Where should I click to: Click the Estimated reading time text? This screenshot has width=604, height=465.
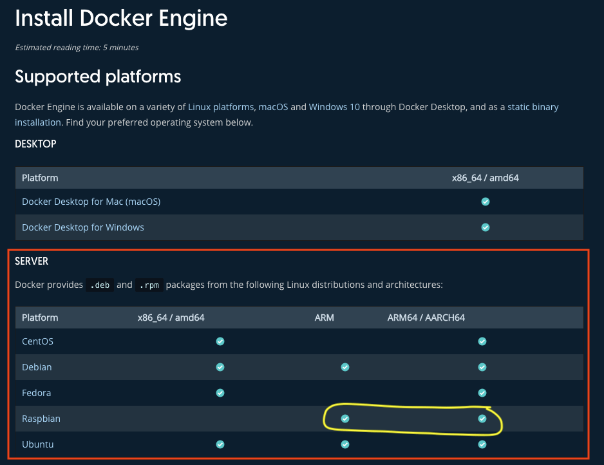coord(77,48)
